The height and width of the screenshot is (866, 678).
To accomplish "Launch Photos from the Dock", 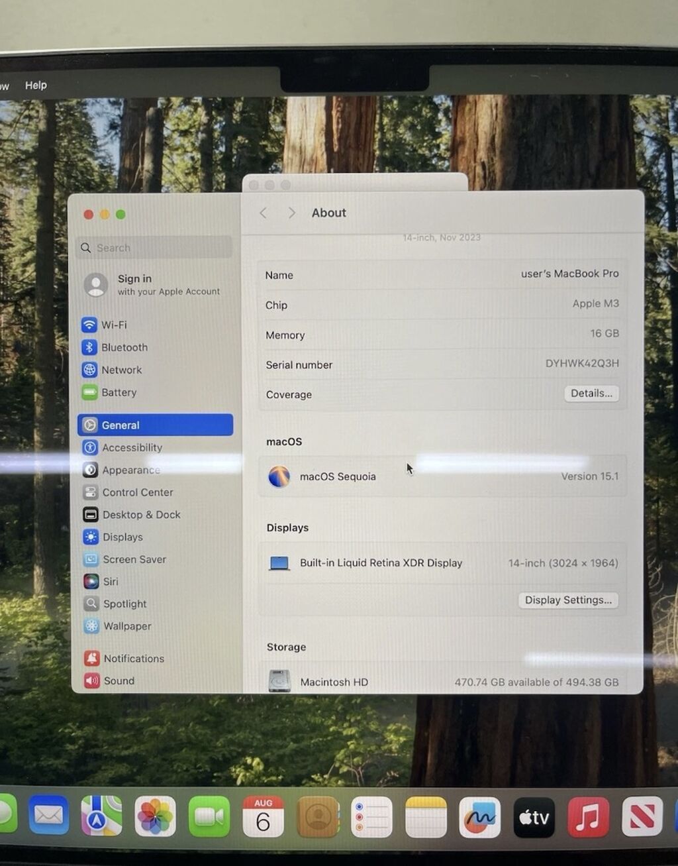I will point(156,816).
